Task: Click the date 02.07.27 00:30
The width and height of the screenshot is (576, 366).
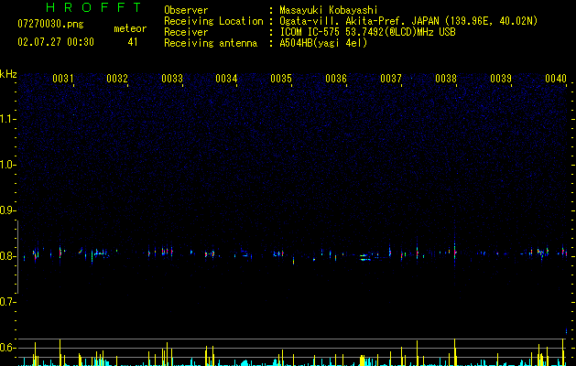Action: (x=56, y=42)
